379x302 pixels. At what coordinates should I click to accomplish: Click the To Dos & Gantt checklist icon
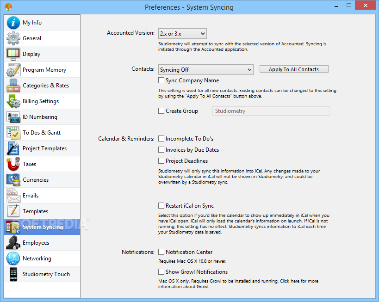[13, 133]
